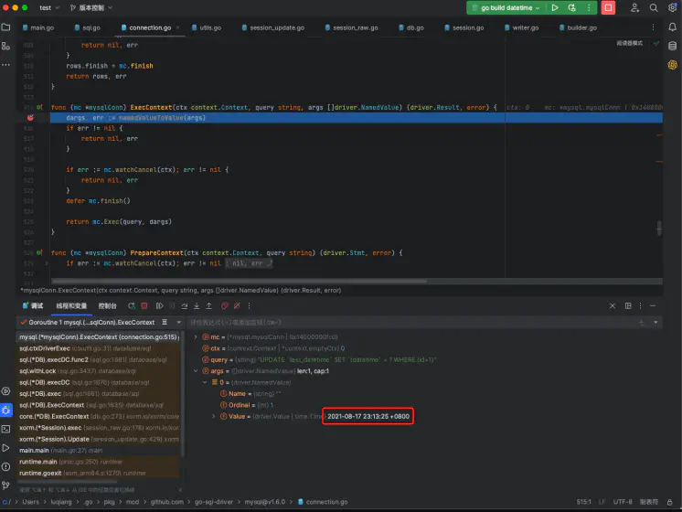Toggle reader mode label in editor

click(x=629, y=43)
